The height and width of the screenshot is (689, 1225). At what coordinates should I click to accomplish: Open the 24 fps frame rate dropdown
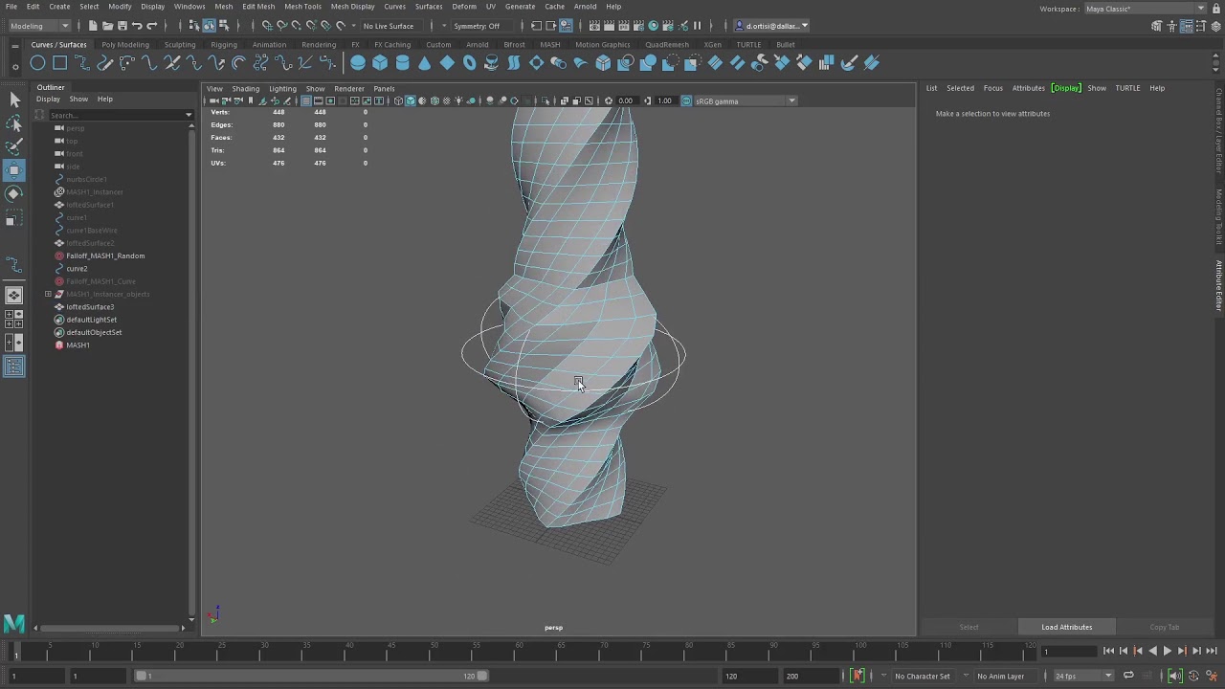[x=1083, y=676]
